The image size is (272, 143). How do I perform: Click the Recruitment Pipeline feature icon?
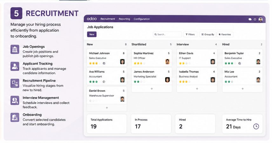click(15, 83)
